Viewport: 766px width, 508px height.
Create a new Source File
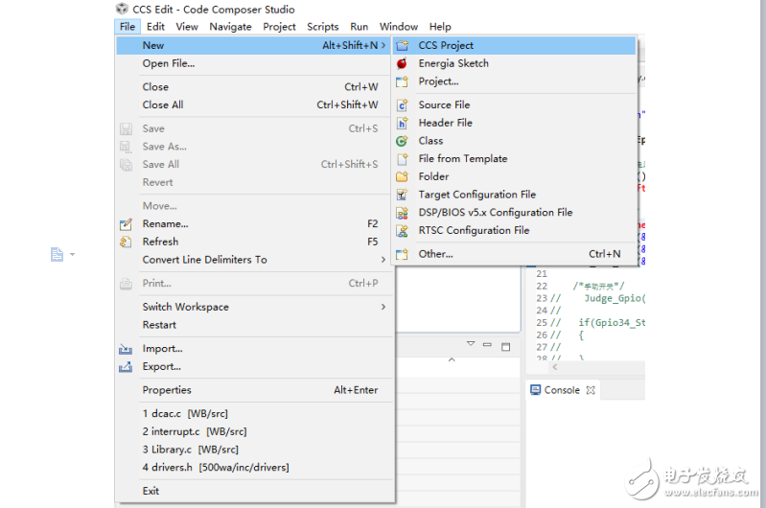pyautogui.click(x=444, y=104)
